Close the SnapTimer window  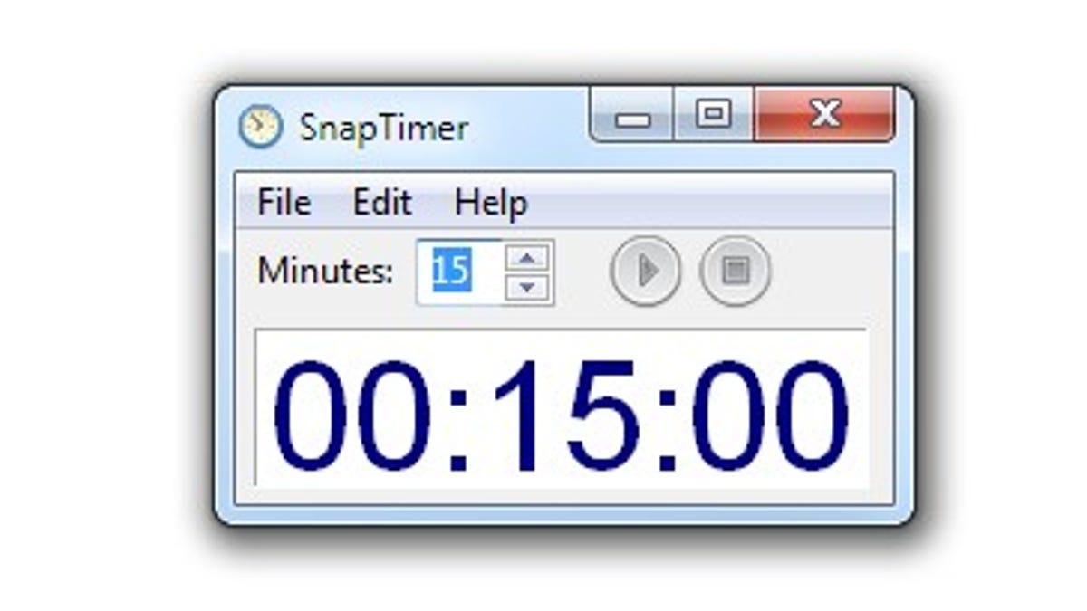point(824,114)
